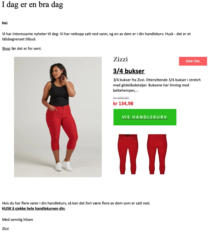Viewport: 210px width, 232px height.
Task: Click the bold "Hei" greeting
Action: tap(5, 23)
